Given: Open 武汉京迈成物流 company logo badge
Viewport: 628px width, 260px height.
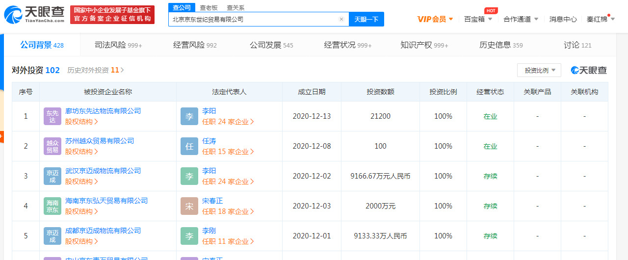Looking at the screenshot, I should click(x=52, y=176).
